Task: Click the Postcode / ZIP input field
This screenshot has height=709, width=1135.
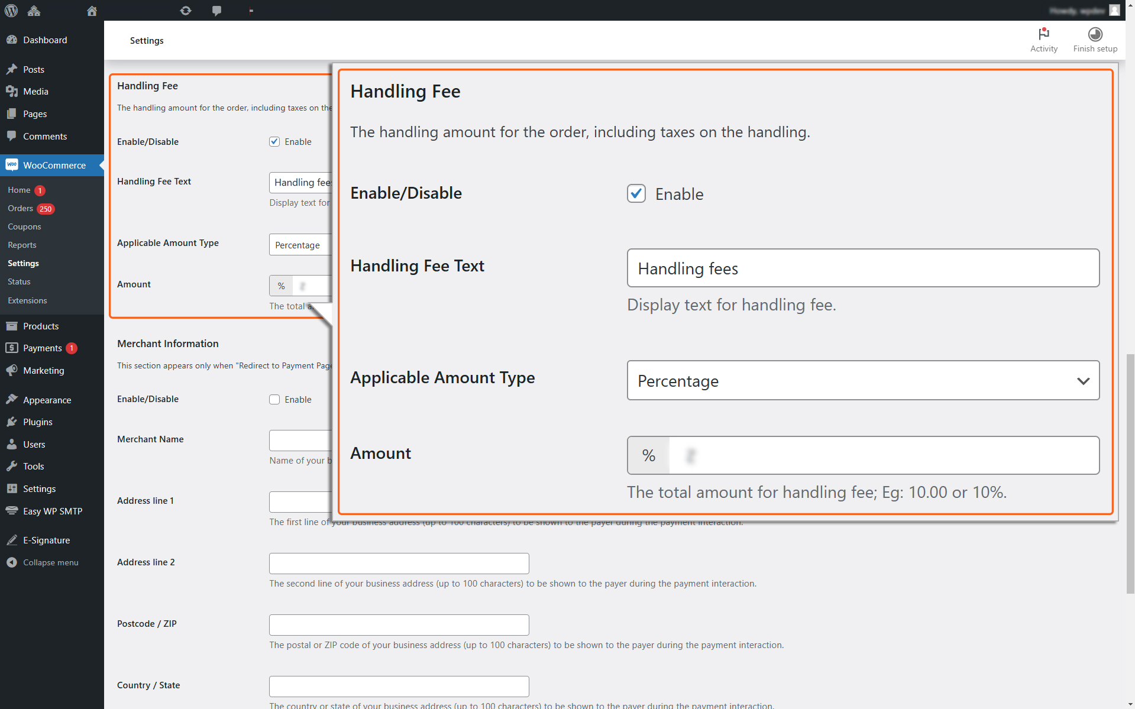Action: point(399,625)
